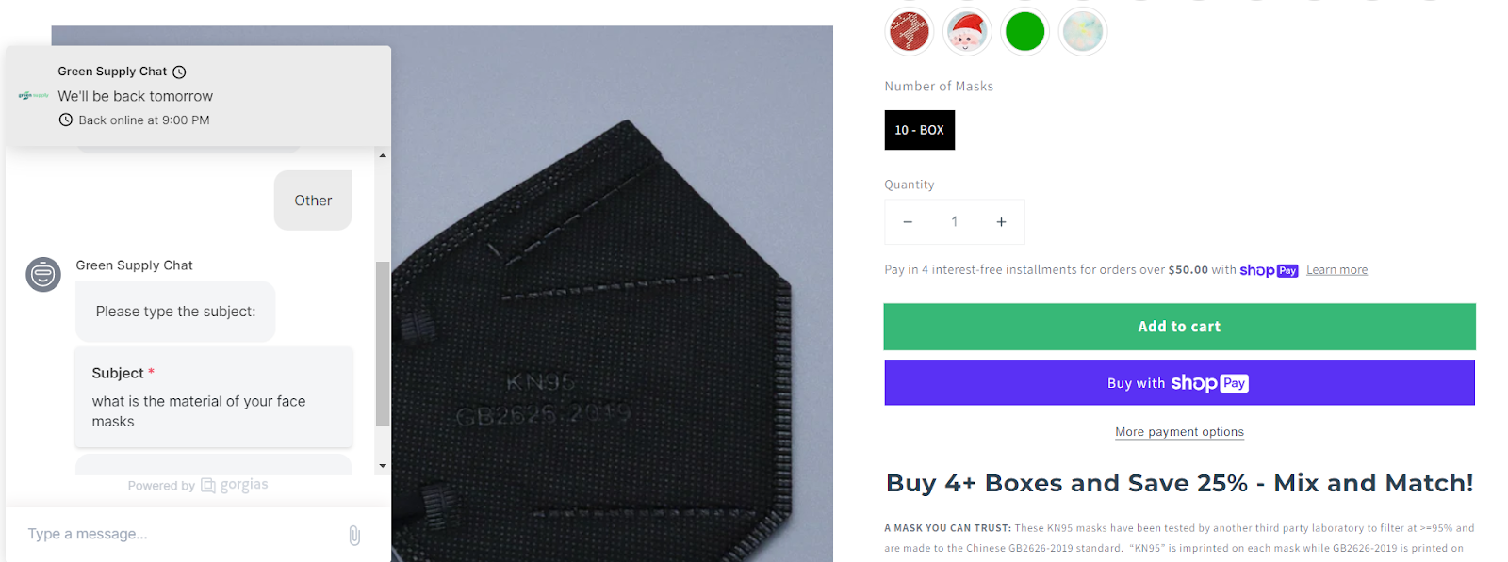This screenshot has width=1508, height=562.
Task: Decrease quantity with the minus icon
Action: pos(908,222)
